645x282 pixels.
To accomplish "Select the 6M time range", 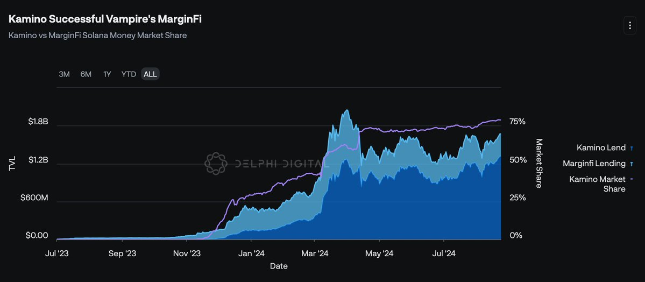I will point(86,74).
